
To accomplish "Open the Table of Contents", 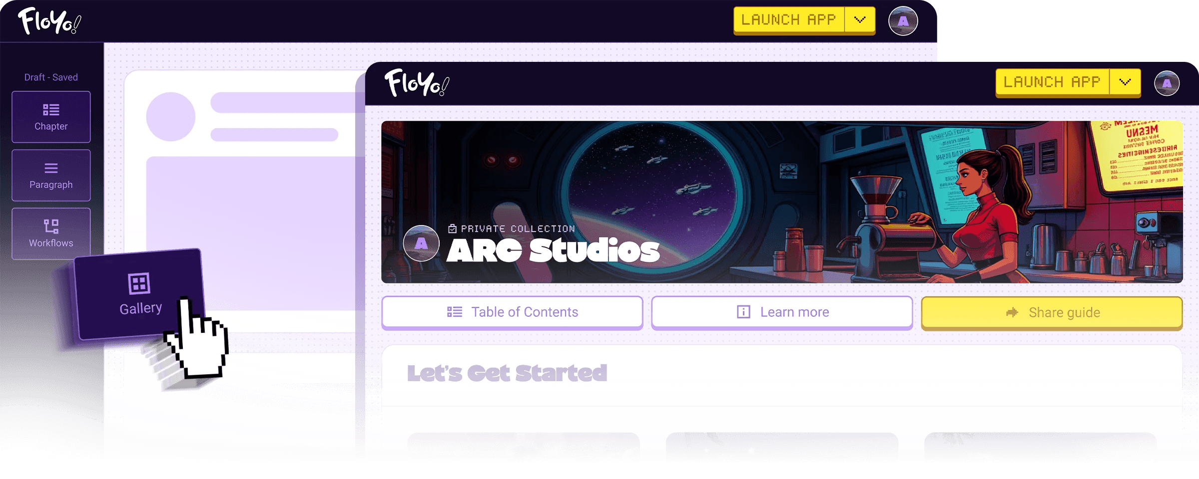I will point(512,312).
